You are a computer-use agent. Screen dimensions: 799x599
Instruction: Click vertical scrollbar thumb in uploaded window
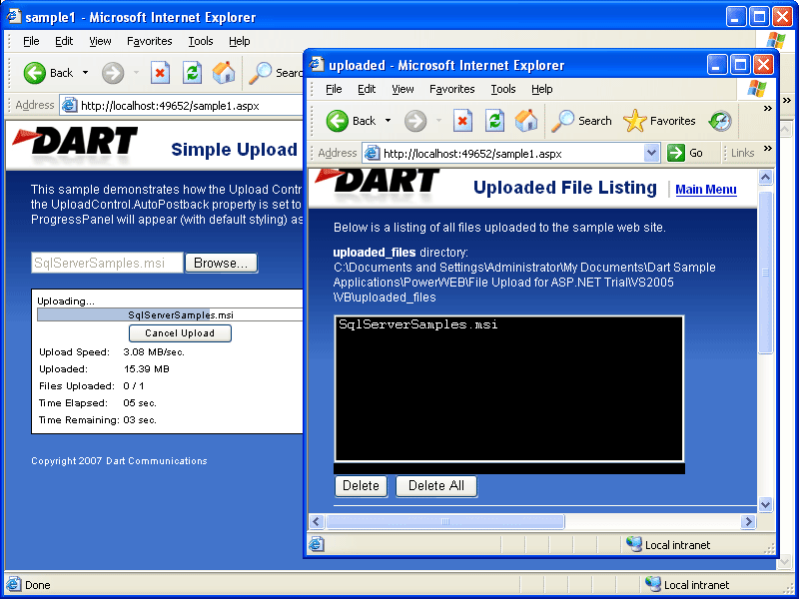pyautogui.click(x=765, y=273)
